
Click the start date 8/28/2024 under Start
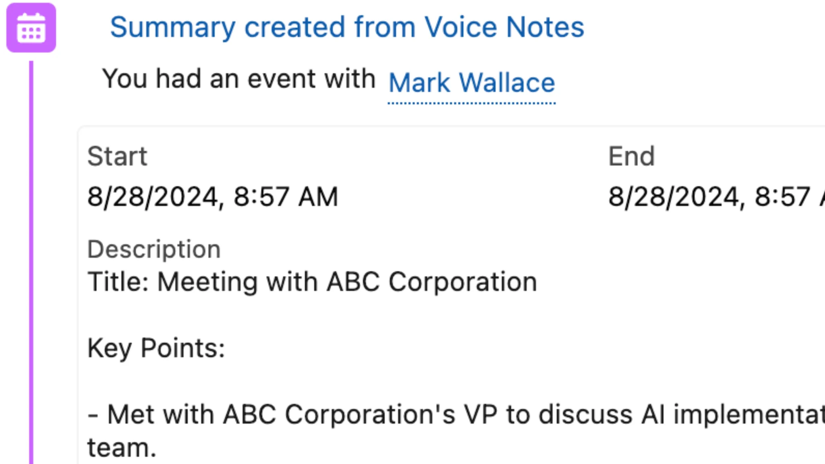point(153,197)
